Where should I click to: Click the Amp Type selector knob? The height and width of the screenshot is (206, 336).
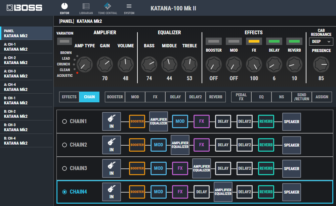(85, 64)
